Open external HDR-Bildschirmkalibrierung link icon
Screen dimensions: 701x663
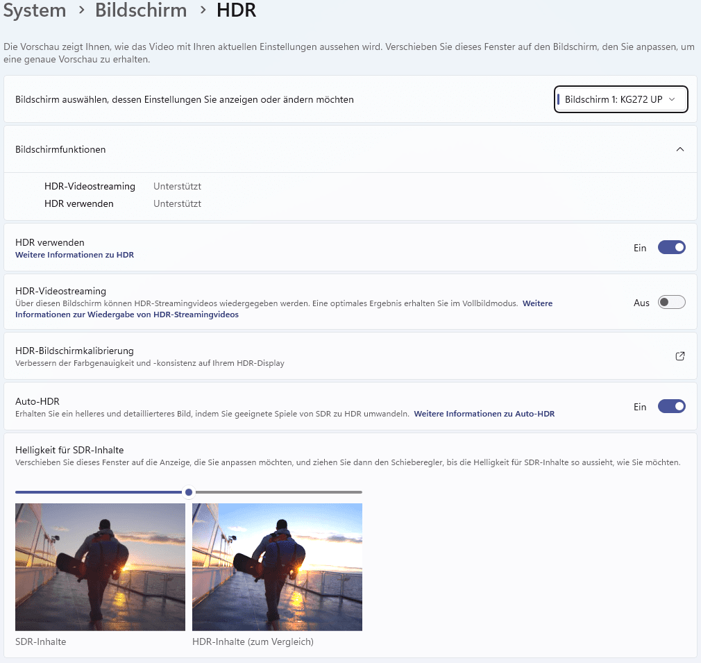(679, 356)
